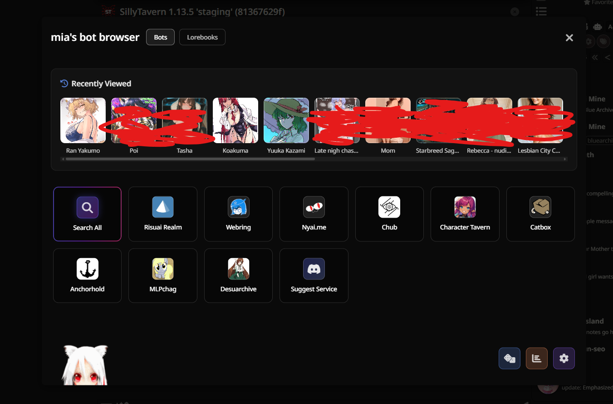Viewport: 613px width, 404px height.
Task: Click the "Mom" name label
Action: tap(388, 150)
